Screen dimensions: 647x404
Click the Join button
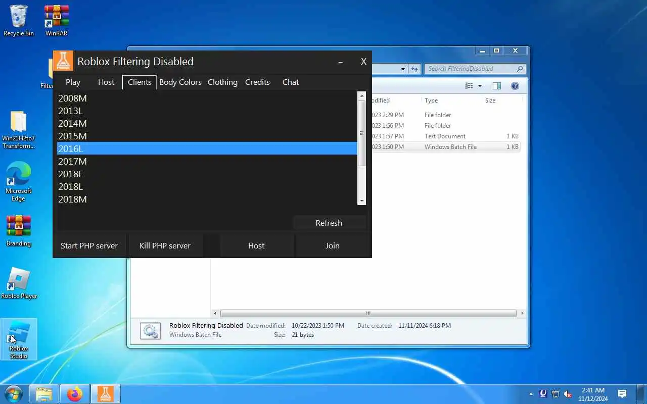click(332, 245)
